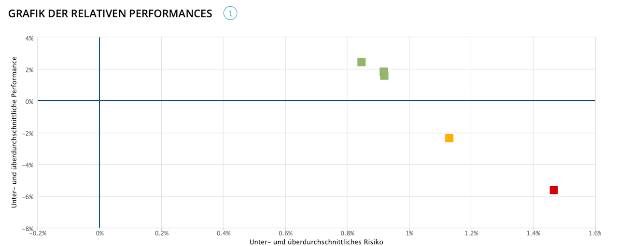Select the 1.2% risk axis label

pyautogui.click(x=471, y=233)
